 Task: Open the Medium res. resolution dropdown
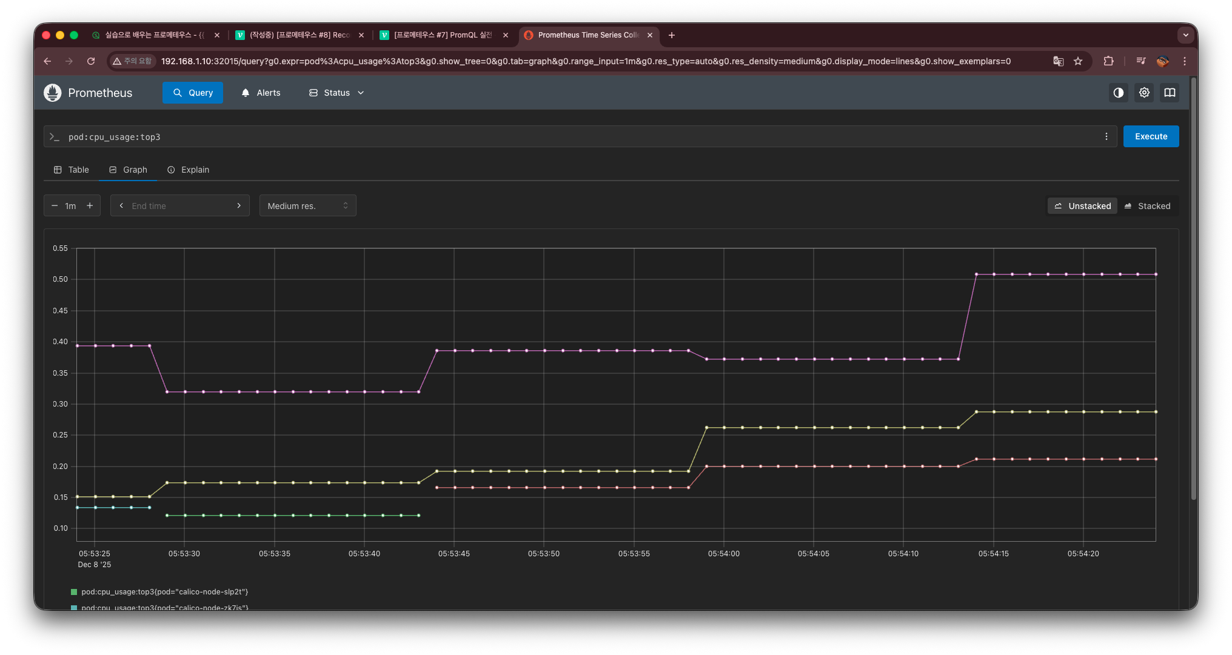[307, 206]
